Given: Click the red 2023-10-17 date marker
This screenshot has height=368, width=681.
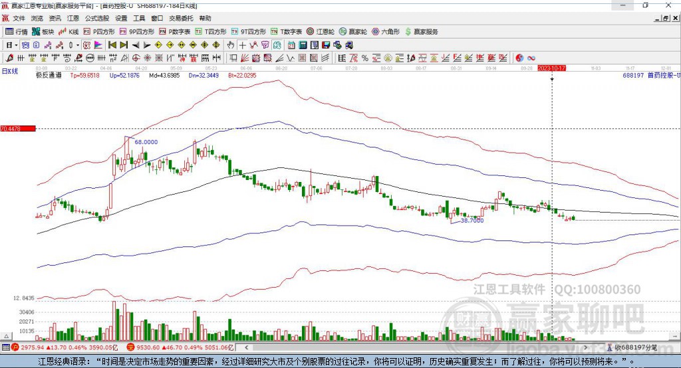Looking at the screenshot, I should pyautogui.click(x=551, y=68).
